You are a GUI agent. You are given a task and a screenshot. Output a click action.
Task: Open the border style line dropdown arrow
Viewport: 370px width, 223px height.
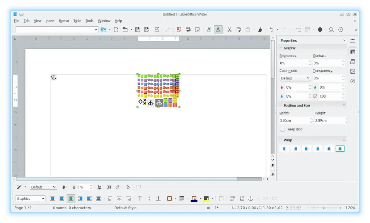click(188, 199)
